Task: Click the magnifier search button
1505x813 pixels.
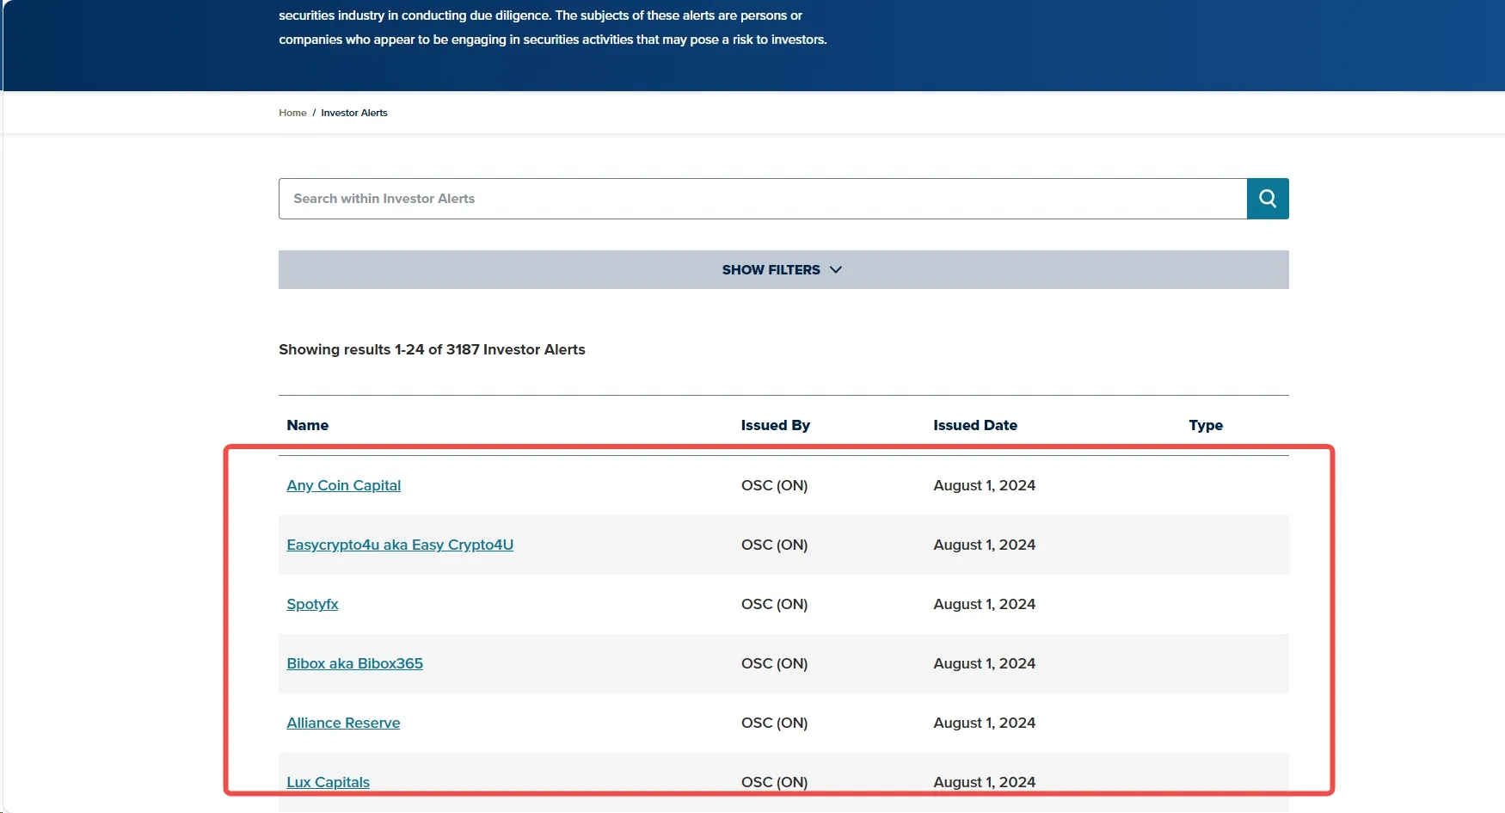Action: (1268, 199)
